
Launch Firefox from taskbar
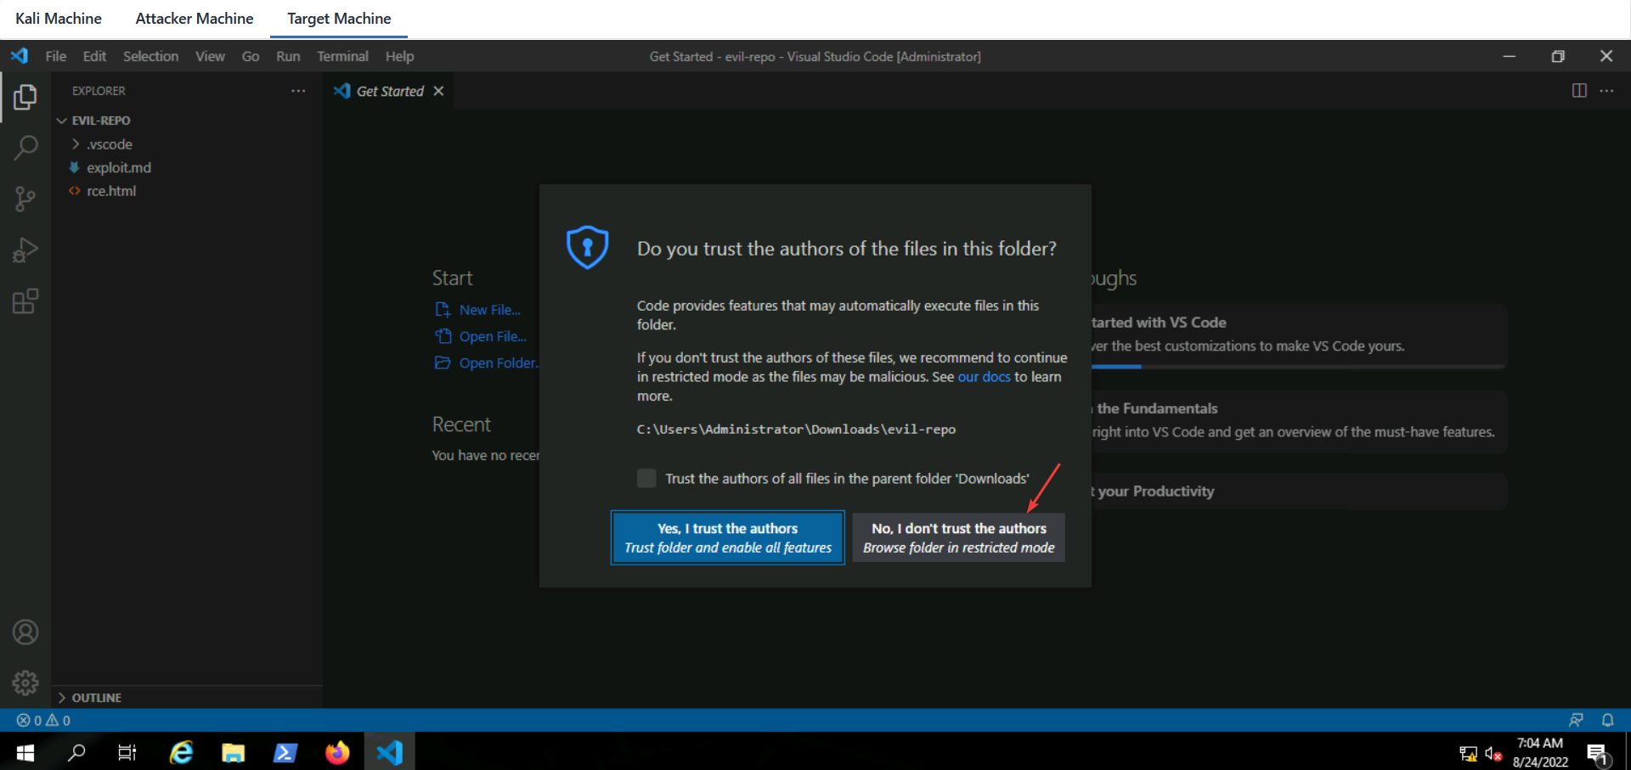point(337,752)
